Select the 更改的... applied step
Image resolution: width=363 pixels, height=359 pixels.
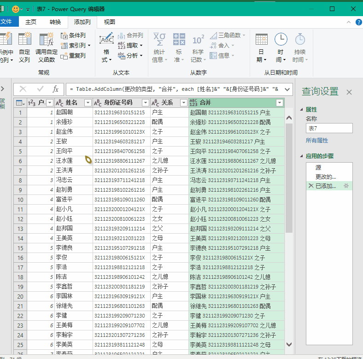[x=329, y=177]
